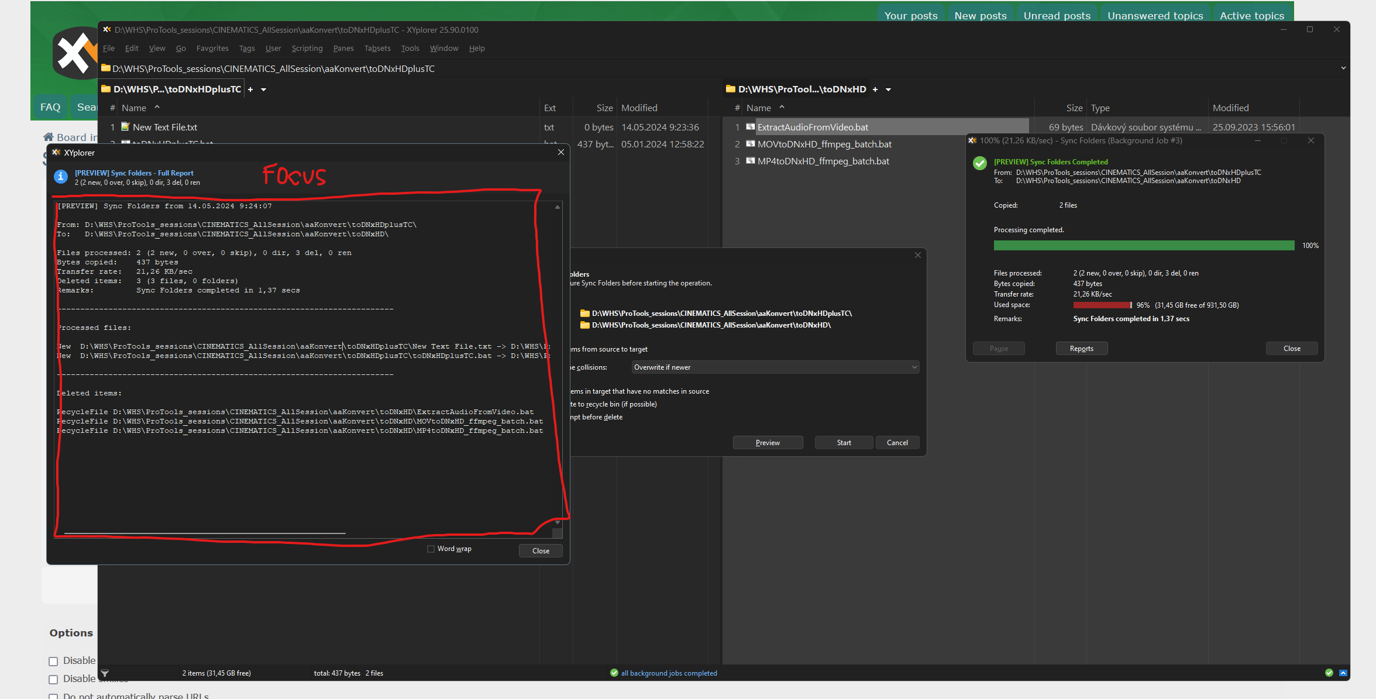This screenshot has height=699, width=1376.
Task: Click the plus icon beside toDNxHDplusTC tab
Action: pos(250,89)
